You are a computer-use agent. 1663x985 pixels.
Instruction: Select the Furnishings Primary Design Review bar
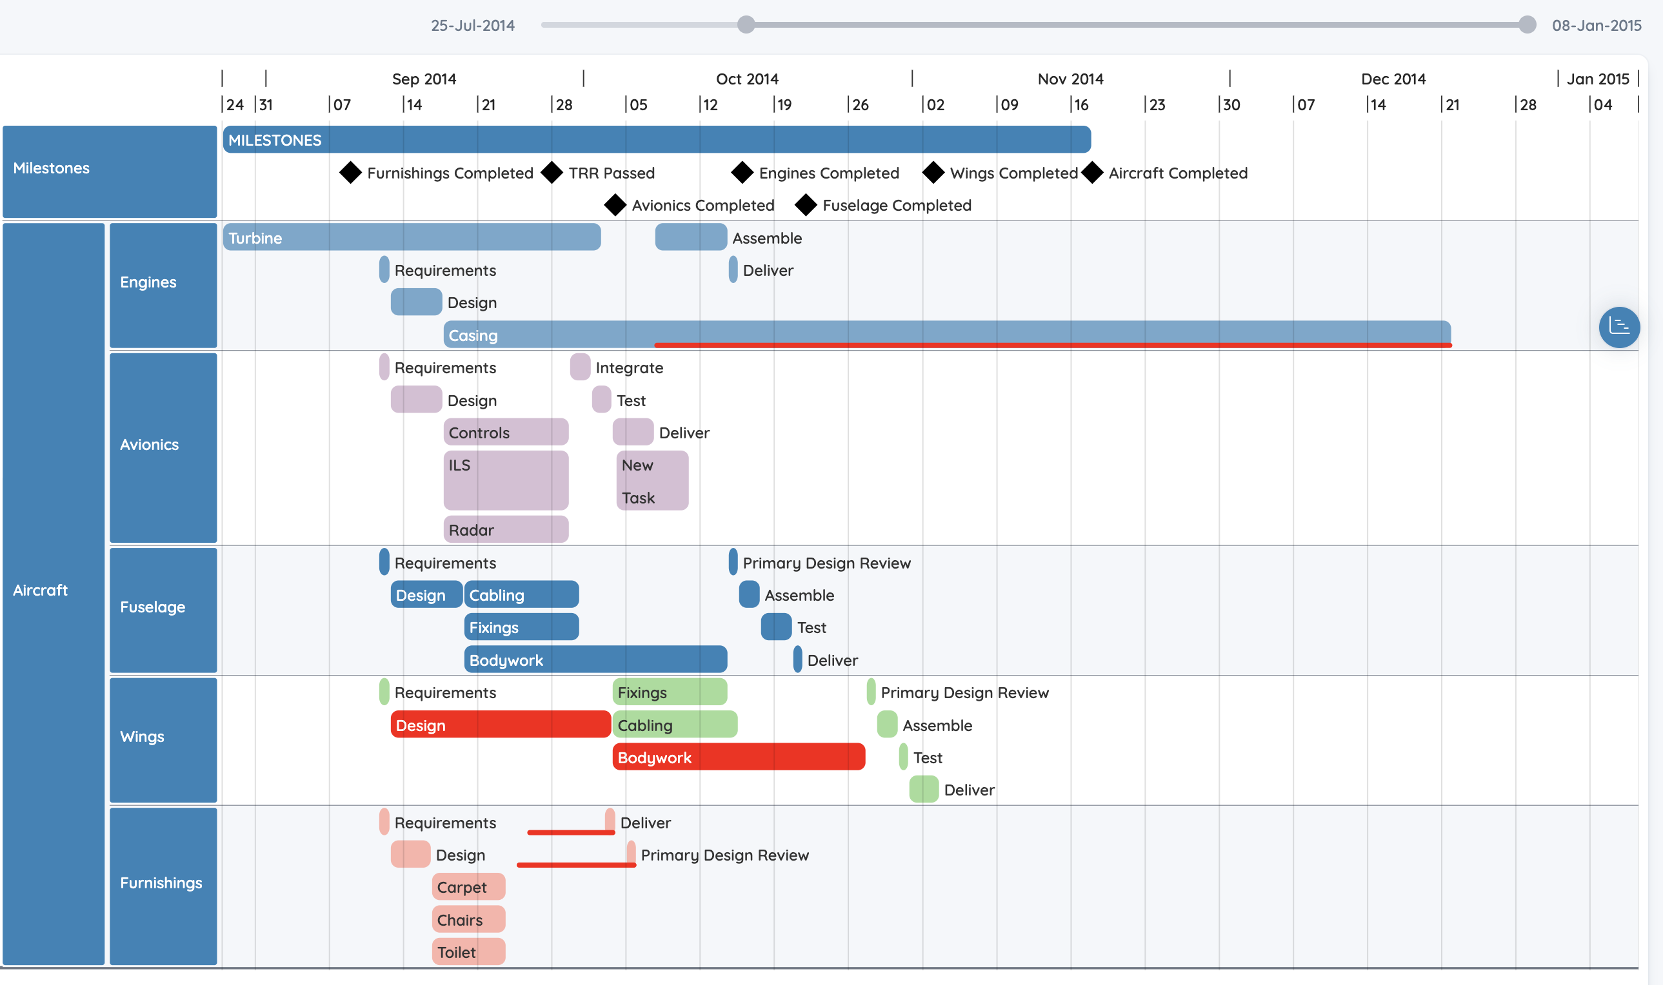coord(631,852)
